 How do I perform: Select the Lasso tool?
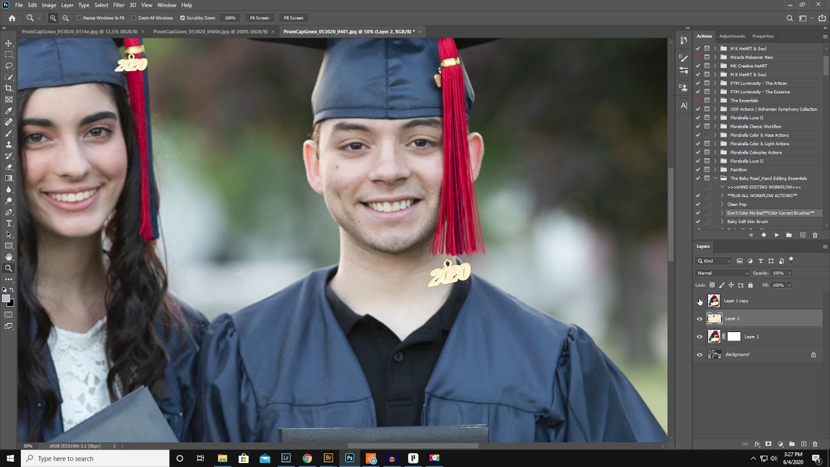pos(8,66)
